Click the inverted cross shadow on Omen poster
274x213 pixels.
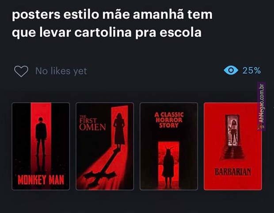tap(101, 166)
